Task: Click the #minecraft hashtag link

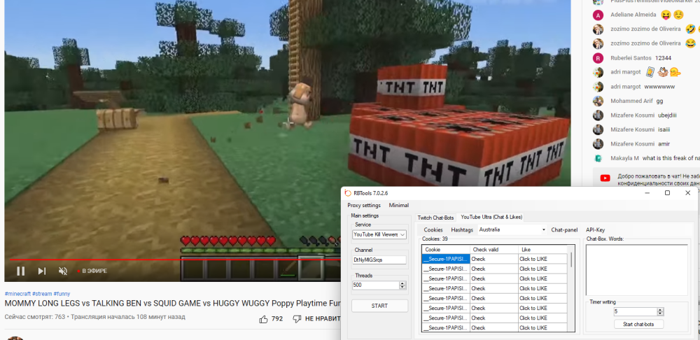Action: coord(16,294)
